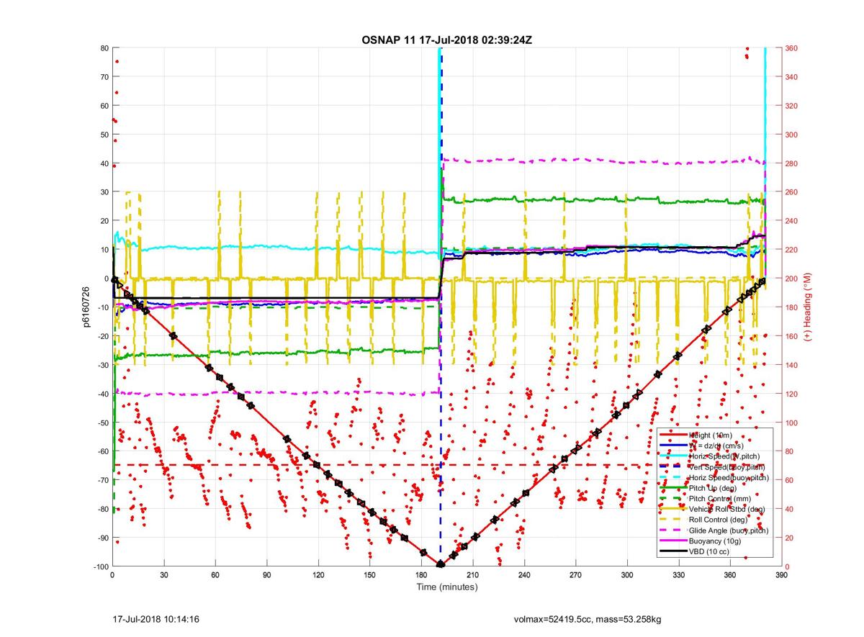The height and width of the screenshot is (637, 864).
Task: Click the diamond marker at the dive's deepest point
Action: (x=441, y=565)
